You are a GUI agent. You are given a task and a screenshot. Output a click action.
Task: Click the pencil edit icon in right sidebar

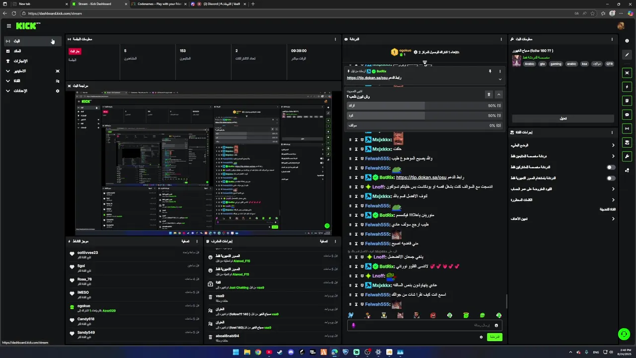point(627,55)
